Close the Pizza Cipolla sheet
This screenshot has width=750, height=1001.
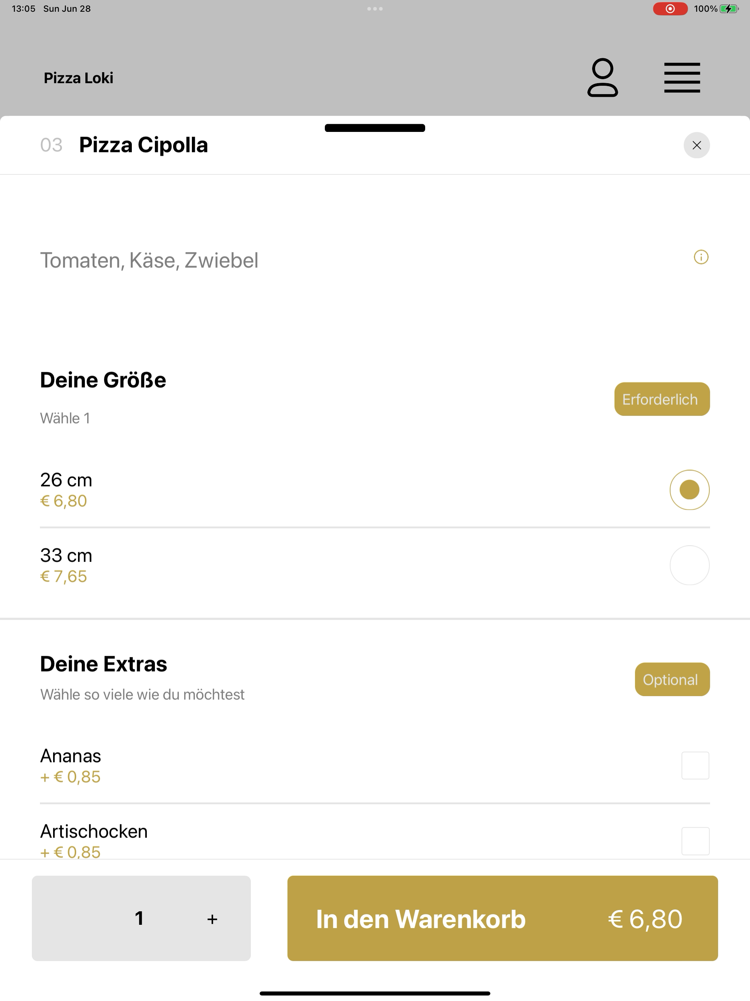[697, 145]
